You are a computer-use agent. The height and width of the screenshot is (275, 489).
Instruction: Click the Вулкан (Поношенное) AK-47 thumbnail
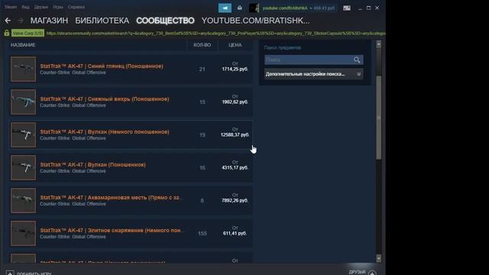coord(23,167)
